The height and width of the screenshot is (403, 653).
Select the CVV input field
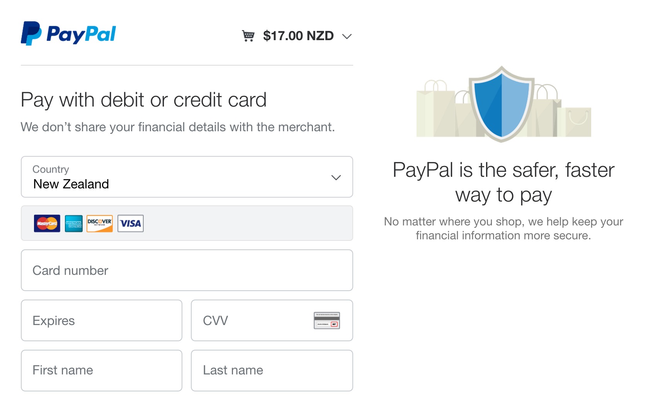251,320
